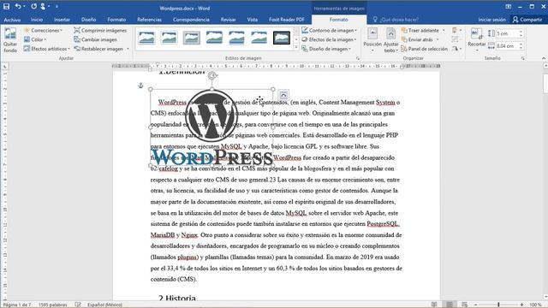This screenshot has height=308, width=548.
Task: Apply the black-framed last picture style
Action: click(282, 38)
